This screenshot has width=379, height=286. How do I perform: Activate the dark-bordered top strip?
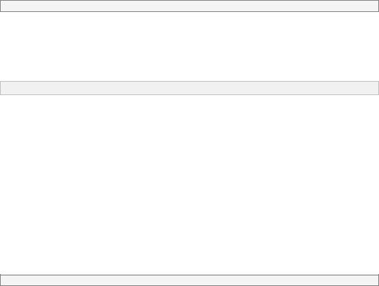(x=189, y=6)
